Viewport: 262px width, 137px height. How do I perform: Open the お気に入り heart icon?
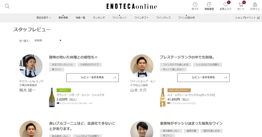[225, 6]
